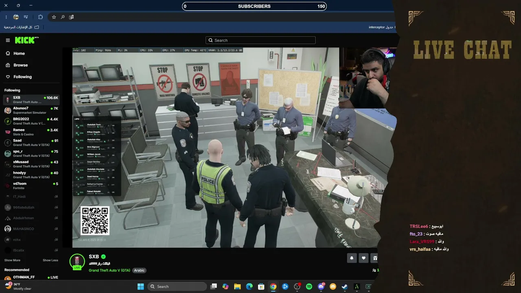The image size is (521, 293).
Task: Open the SXB channel avatar
Action: (x=77, y=262)
